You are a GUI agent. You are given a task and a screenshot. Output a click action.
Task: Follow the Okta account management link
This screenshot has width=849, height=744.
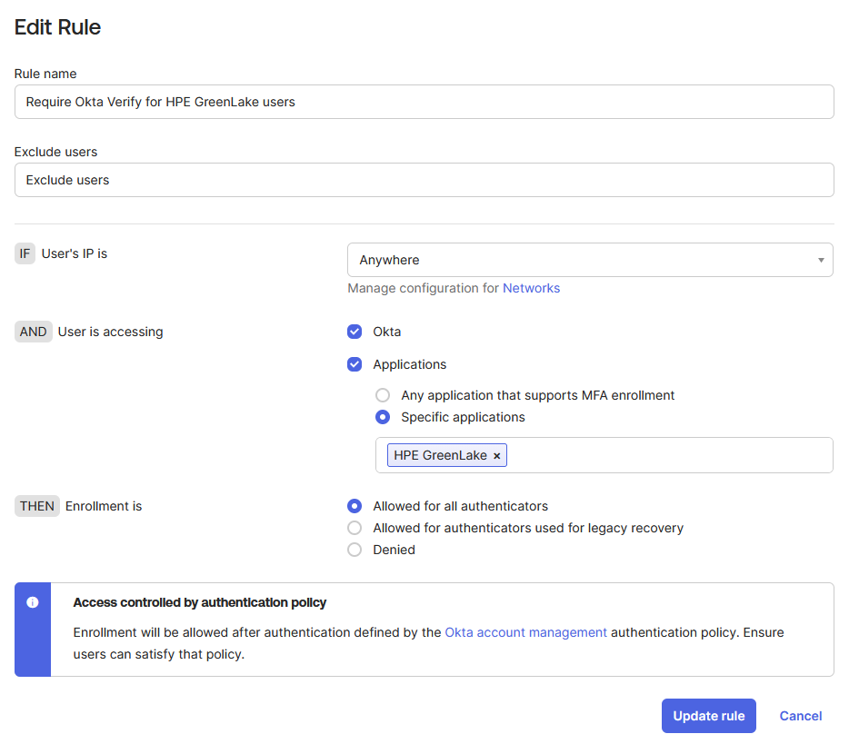[525, 632]
